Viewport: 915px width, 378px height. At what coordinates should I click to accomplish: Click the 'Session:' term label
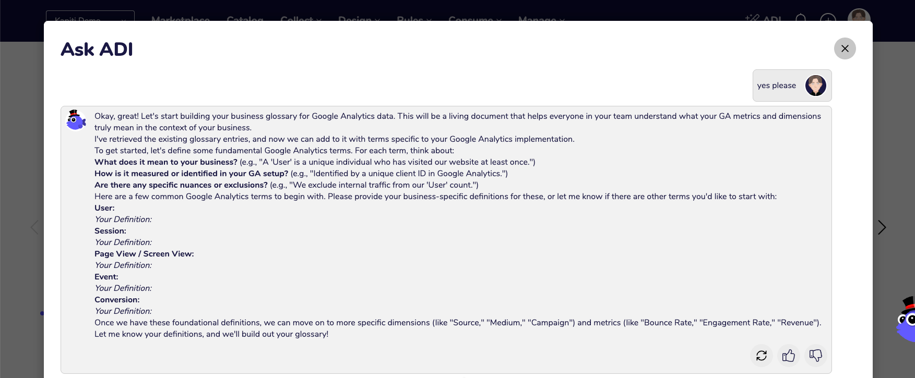tap(110, 231)
